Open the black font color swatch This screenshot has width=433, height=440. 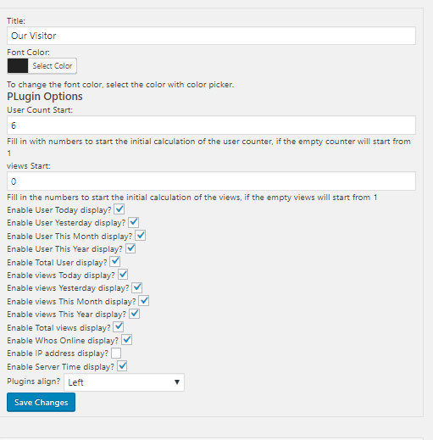(18, 66)
